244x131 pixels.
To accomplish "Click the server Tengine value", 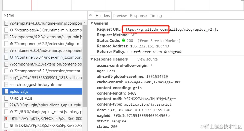I will tap(119, 121).
